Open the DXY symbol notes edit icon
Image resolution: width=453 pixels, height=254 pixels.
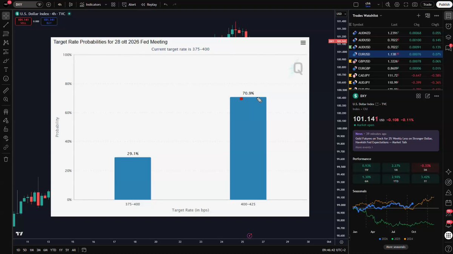(428, 96)
